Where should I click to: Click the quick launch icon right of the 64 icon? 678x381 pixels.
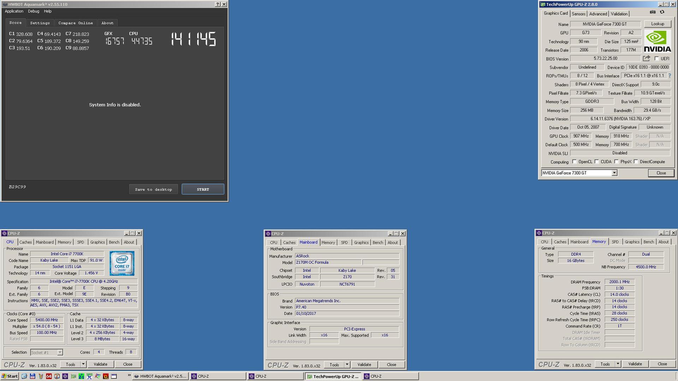(x=57, y=376)
